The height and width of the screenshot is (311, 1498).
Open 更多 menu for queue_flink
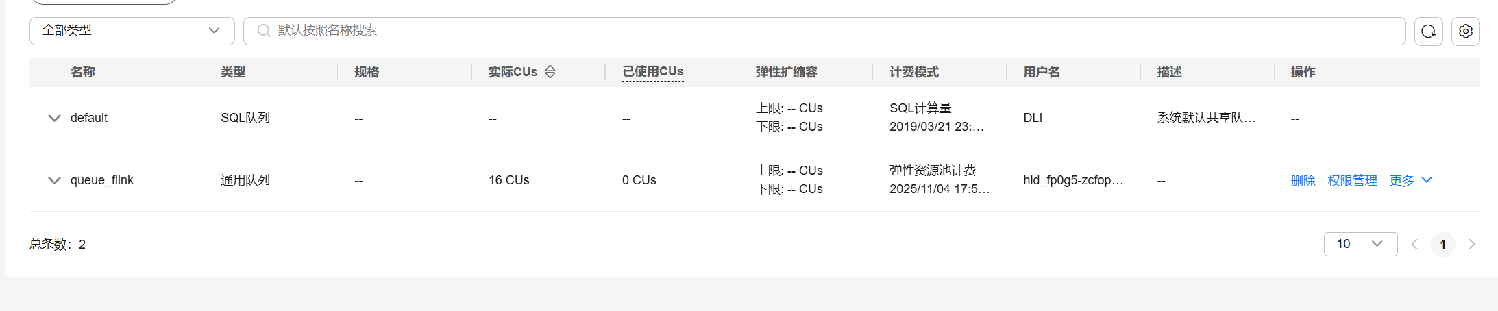[1410, 180]
